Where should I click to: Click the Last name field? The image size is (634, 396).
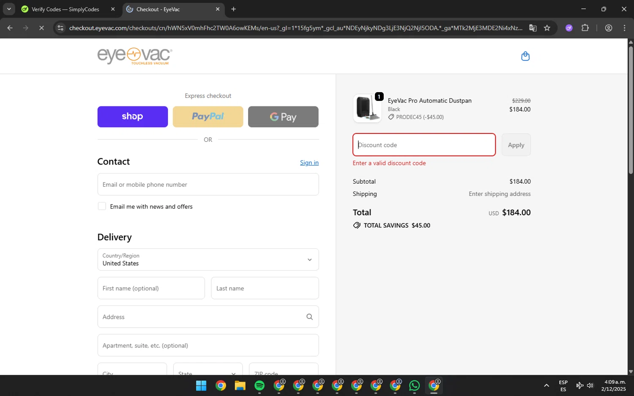pyautogui.click(x=265, y=288)
